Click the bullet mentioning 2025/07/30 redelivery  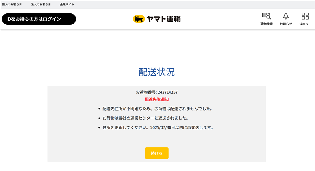158,127
